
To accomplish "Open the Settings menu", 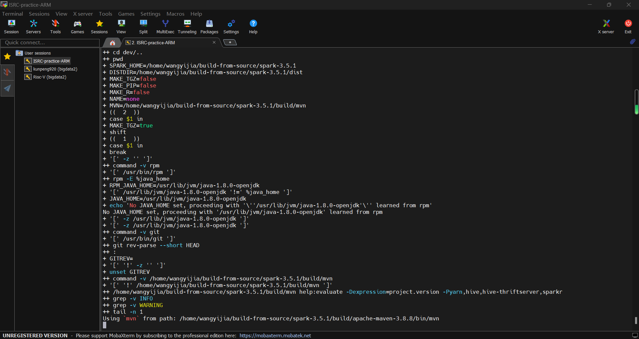I will point(151,14).
